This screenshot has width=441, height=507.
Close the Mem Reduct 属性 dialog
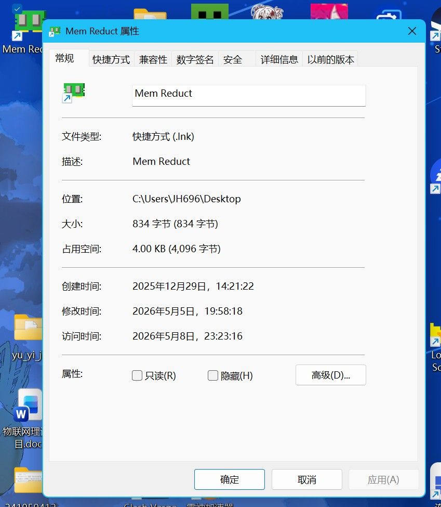pos(412,31)
